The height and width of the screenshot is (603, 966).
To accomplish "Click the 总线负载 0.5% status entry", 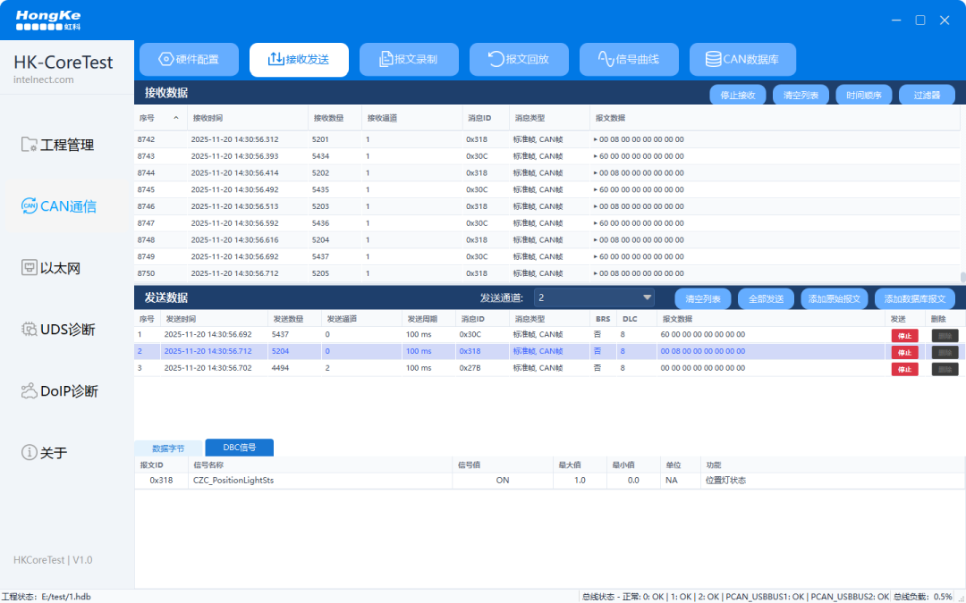I will point(923,597).
